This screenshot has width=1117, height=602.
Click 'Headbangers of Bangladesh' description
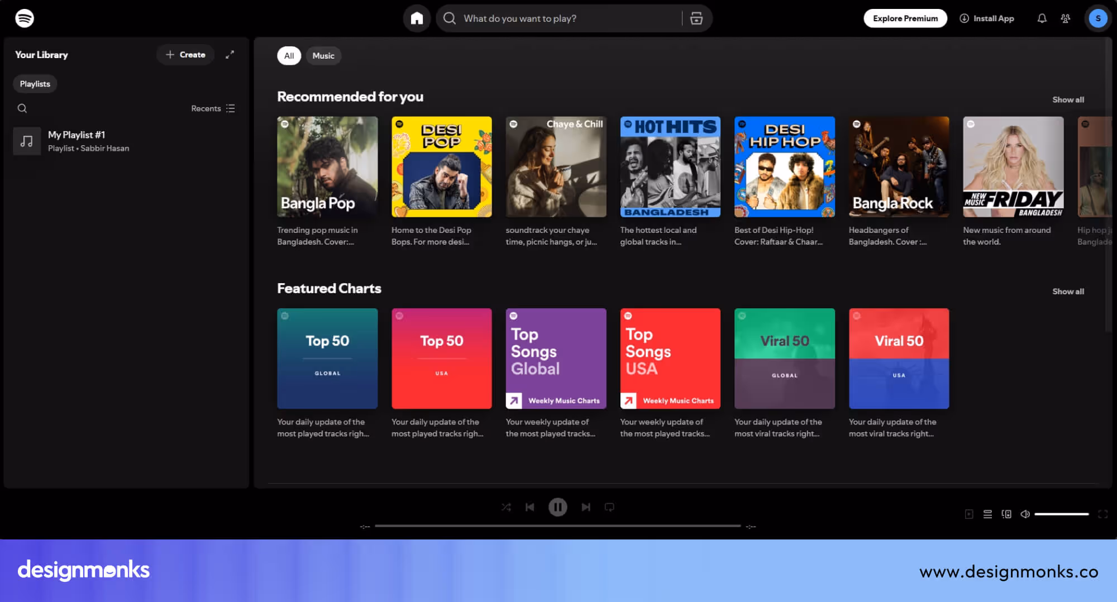click(x=887, y=236)
